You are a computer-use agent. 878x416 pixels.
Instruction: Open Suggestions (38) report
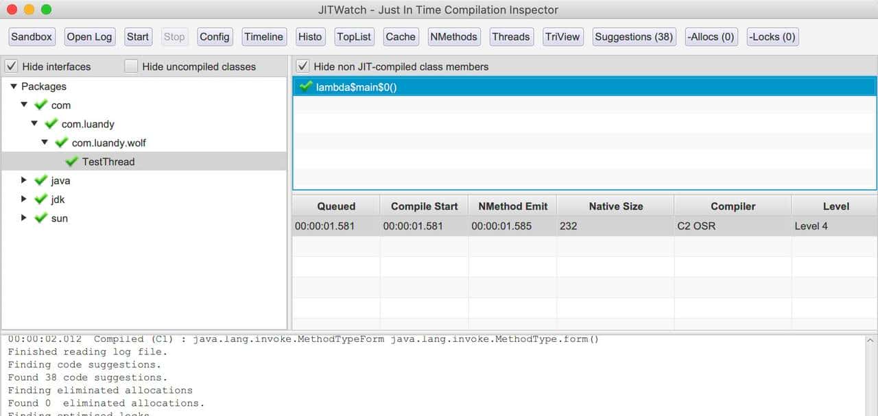(x=633, y=37)
